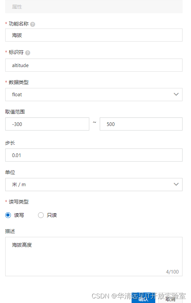191x303 pixels.
Task: Focus the 描述 text area with 海拔高度
Action: pos(94,257)
